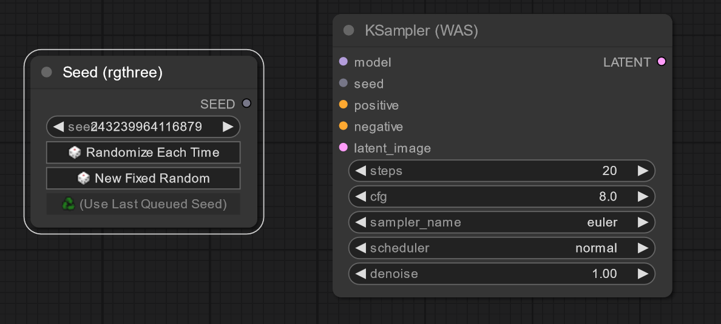Click the KSampler seed input connector dot
This screenshot has width=721, height=324.
(x=344, y=84)
